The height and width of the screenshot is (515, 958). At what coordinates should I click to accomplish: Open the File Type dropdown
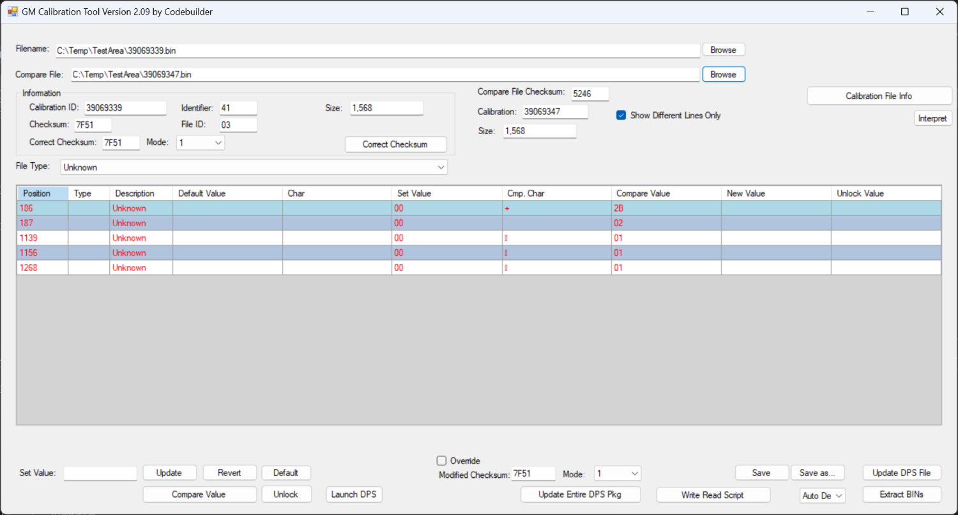254,167
